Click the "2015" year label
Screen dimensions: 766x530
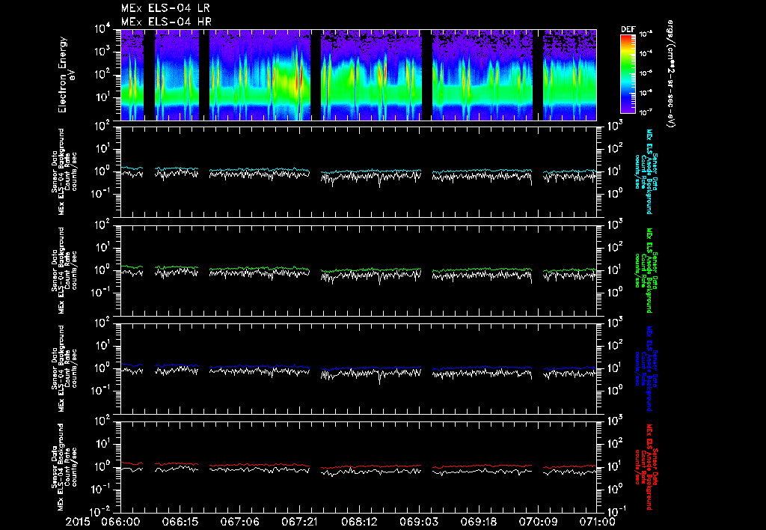pos(78,522)
